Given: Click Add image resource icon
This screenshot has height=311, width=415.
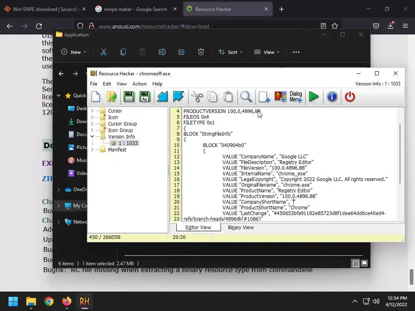Looking at the screenshot, I should click(x=280, y=96).
